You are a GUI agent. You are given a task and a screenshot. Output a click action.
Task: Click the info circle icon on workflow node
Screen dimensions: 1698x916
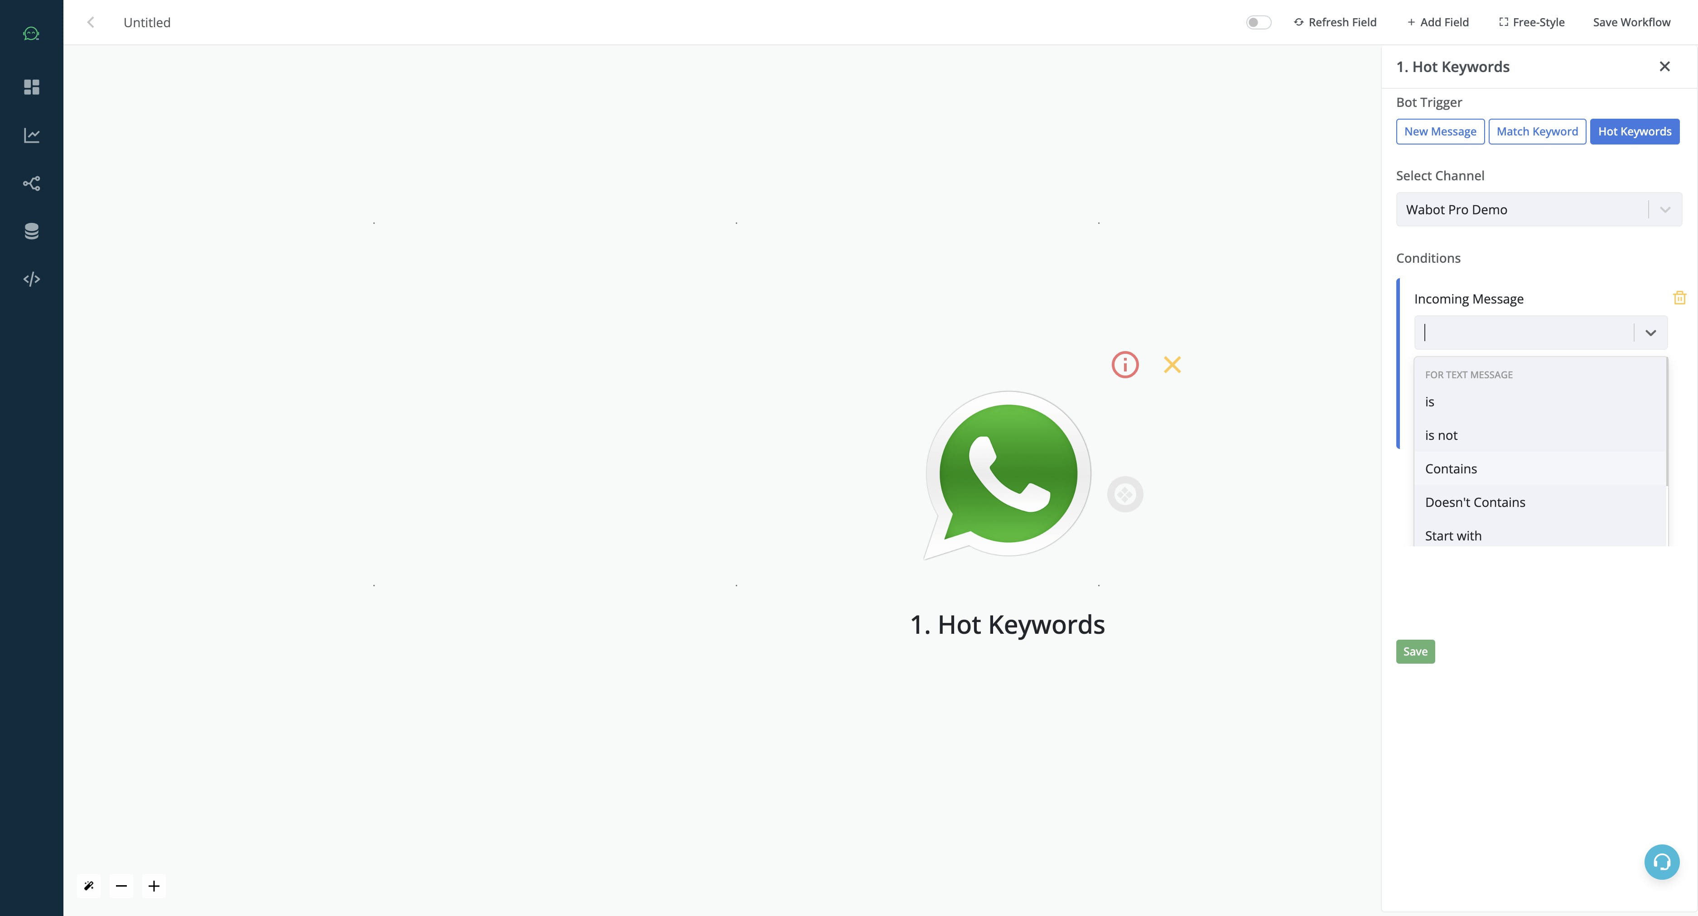point(1125,364)
